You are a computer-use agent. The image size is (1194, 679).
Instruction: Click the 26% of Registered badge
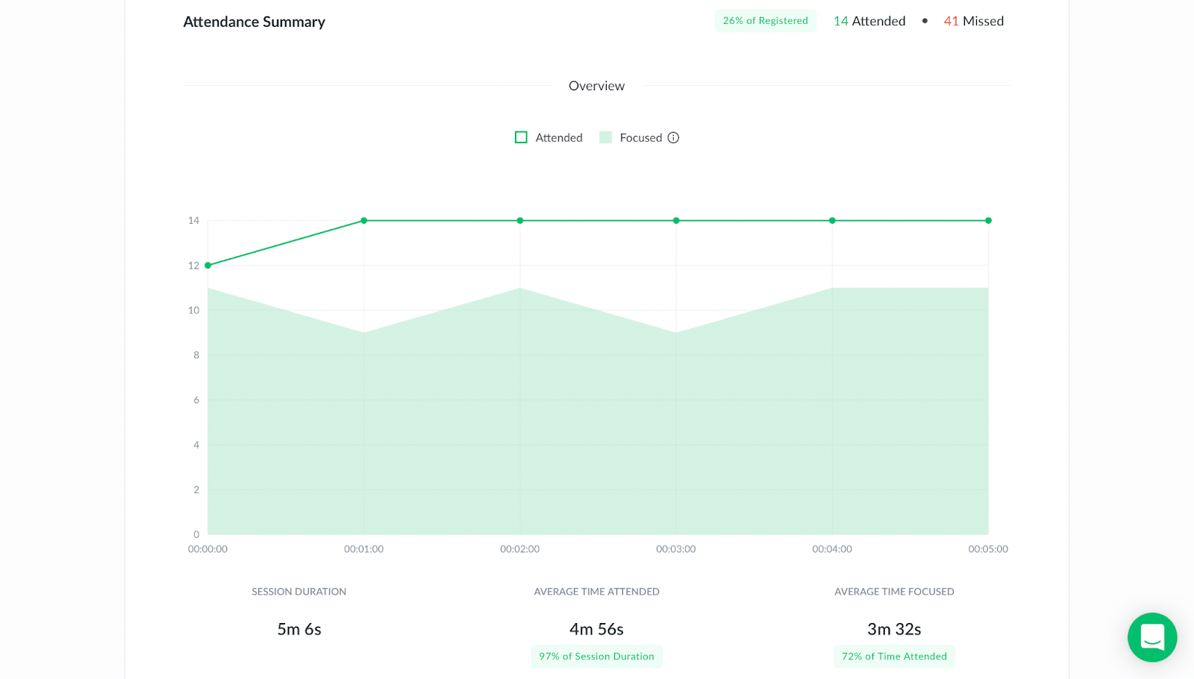(x=766, y=21)
